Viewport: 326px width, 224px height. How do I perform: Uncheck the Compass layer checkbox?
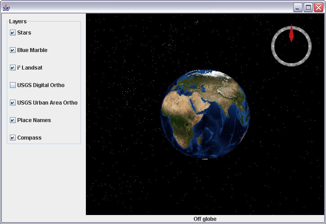point(13,138)
